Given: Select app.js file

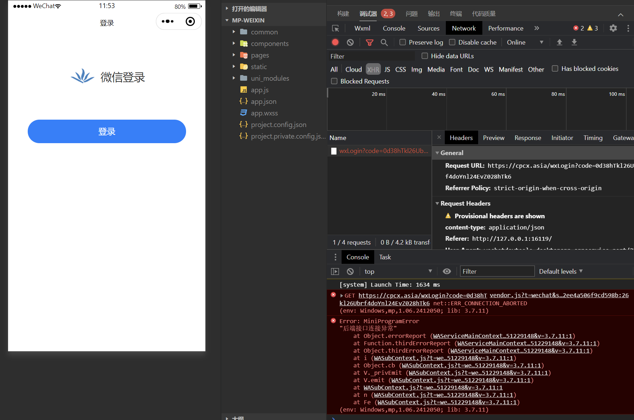Looking at the screenshot, I should coord(259,90).
